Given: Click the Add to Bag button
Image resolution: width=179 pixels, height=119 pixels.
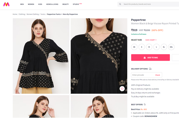Looking at the screenshot, I should point(150,57).
